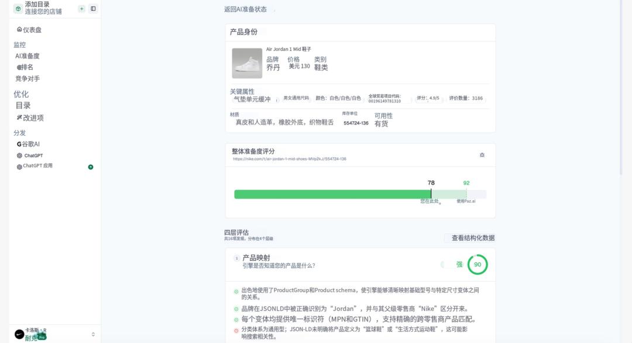Go to the 排名 rankings page
The image size is (632, 343).
click(25, 67)
